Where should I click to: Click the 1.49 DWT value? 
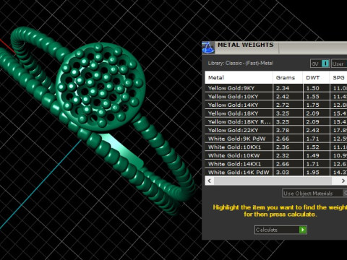click(312, 155)
